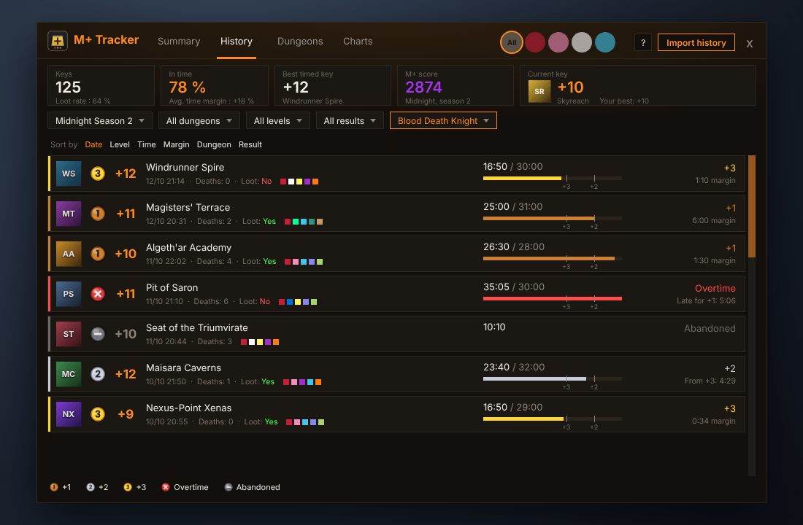Select the pink character filter circle
803x525 pixels.
tap(558, 42)
